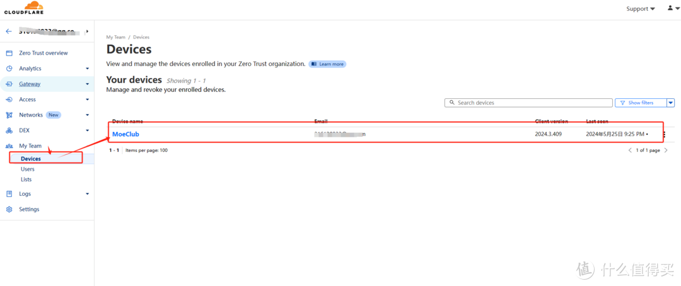
Task: Click the Show filters button
Action: [641, 103]
